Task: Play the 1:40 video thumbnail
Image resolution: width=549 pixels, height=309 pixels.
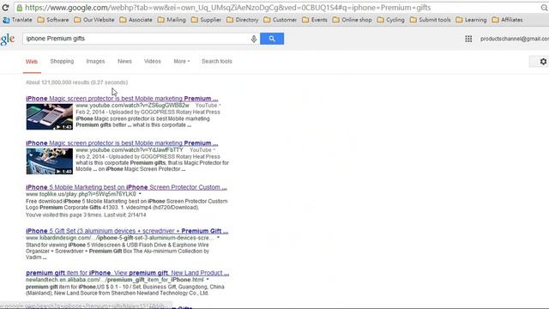Action: [x=50, y=161]
